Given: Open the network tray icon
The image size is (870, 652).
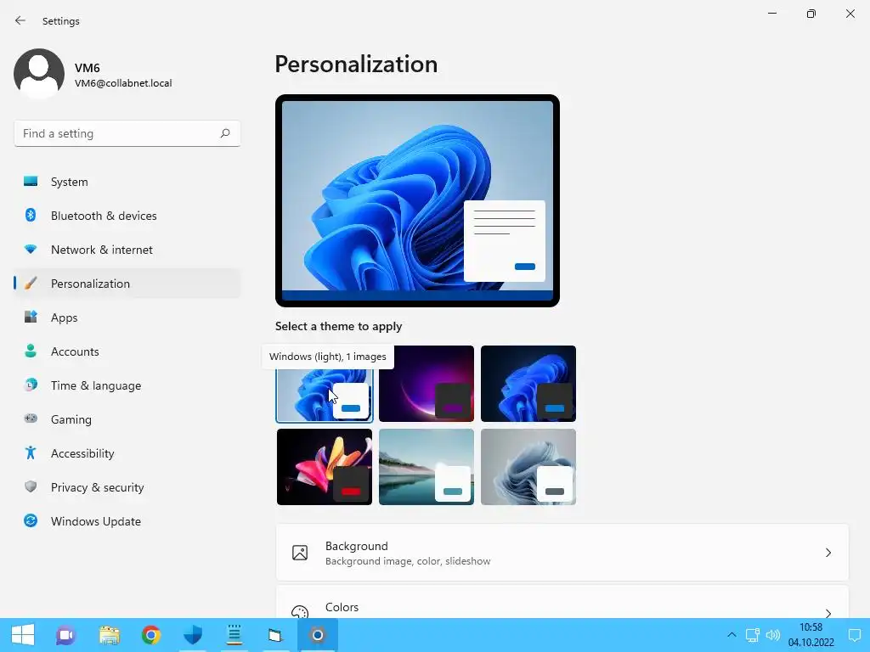Looking at the screenshot, I should tap(753, 635).
